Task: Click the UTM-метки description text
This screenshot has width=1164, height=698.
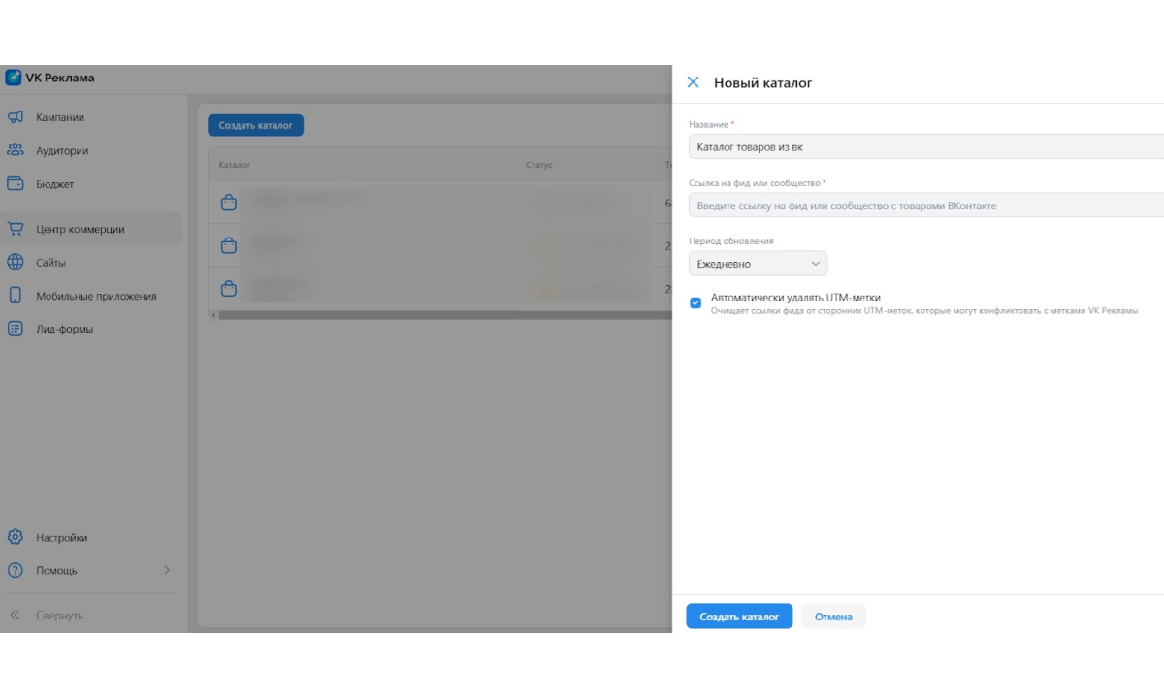Action: click(x=924, y=311)
